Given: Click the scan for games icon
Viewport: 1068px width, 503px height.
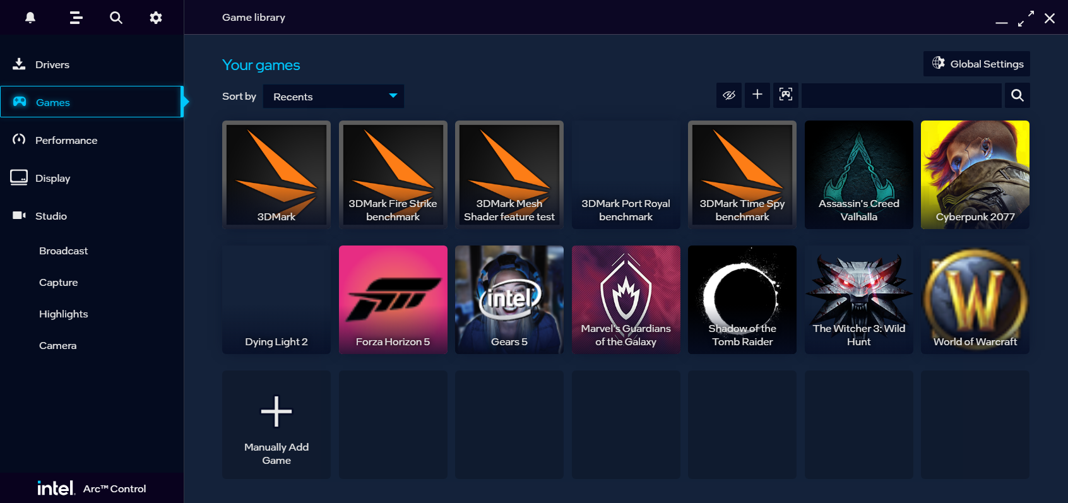Looking at the screenshot, I should pyautogui.click(x=786, y=95).
